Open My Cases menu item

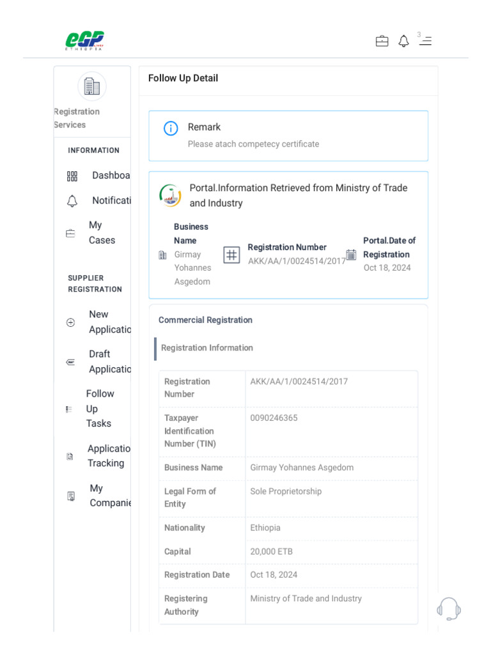click(102, 233)
